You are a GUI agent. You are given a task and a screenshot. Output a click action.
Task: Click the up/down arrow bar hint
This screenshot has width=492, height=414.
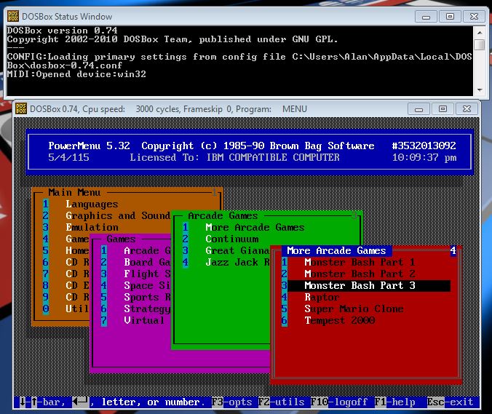(42, 402)
